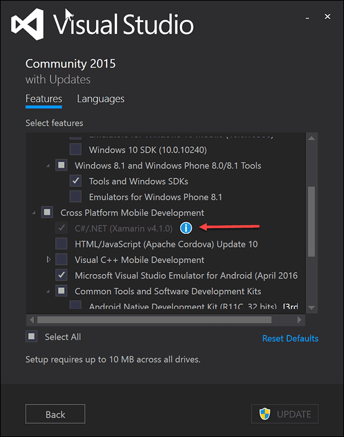Click the Reset Defaults link
This screenshot has height=437, width=344.
click(x=290, y=338)
